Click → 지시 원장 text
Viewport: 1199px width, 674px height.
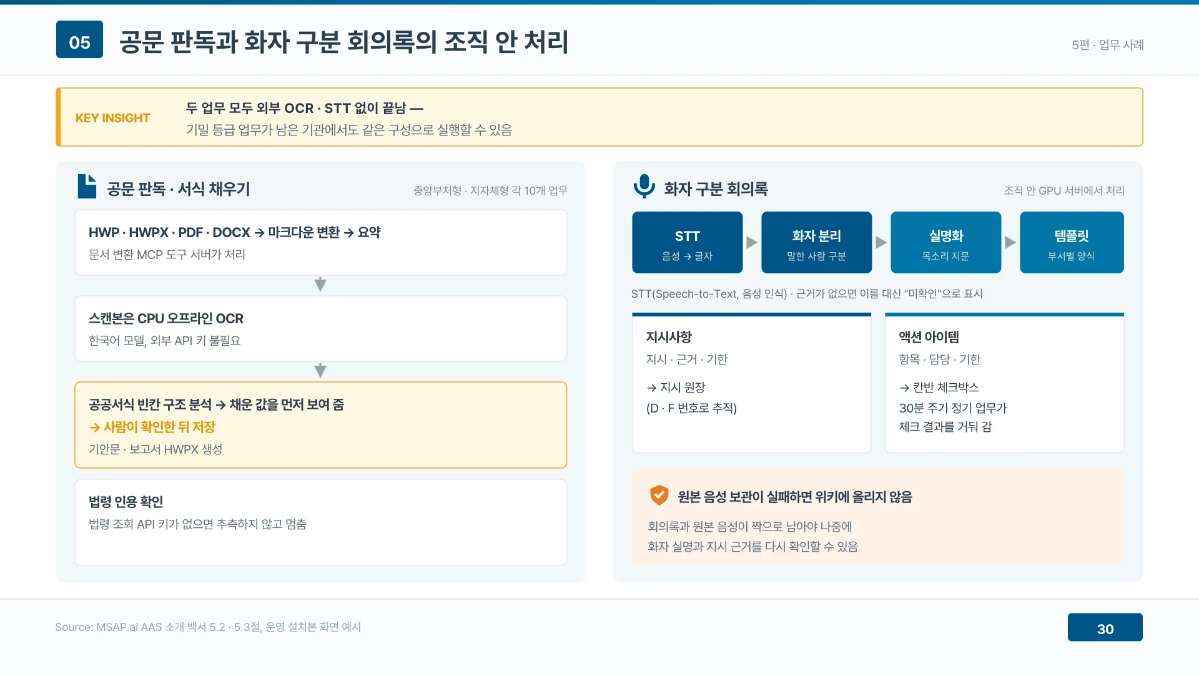coord(676,388)
